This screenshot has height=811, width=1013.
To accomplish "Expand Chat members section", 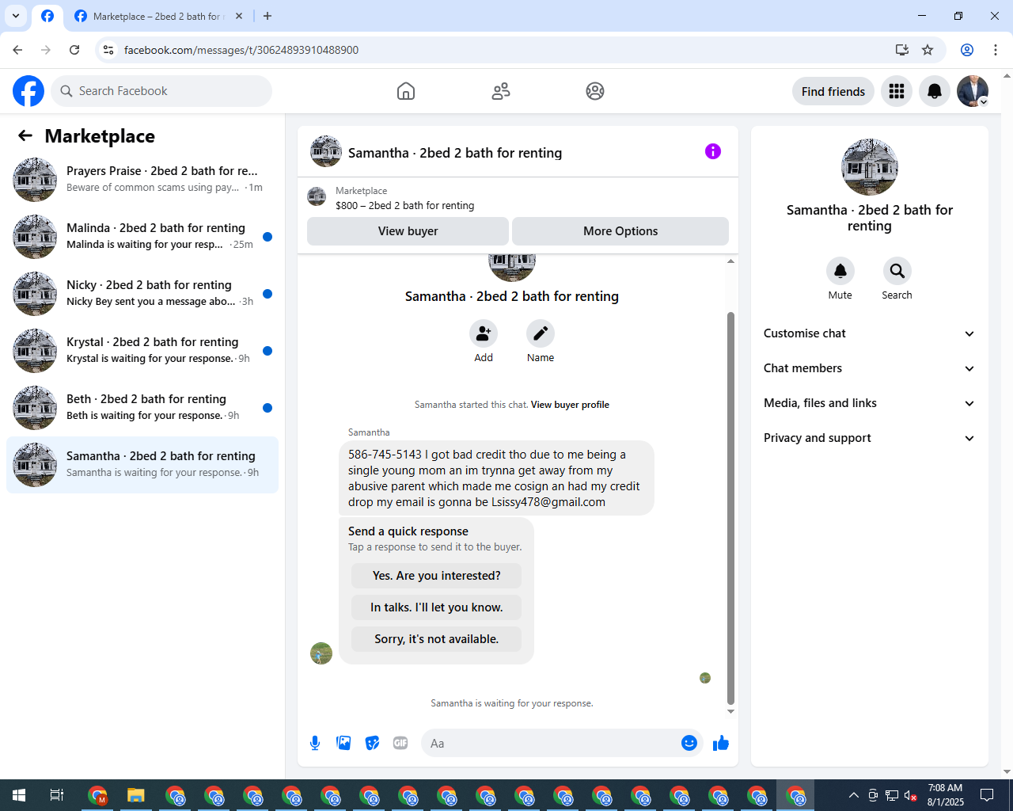I will (870, 368).
